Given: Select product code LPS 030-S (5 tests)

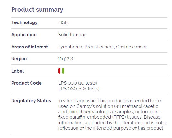Looking at the screenshot, I should (x=79, y=89).
